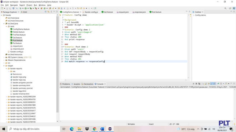236x132 pixels.
Task: Click the magnifier Search icon top right
Action: click(225, 8)
